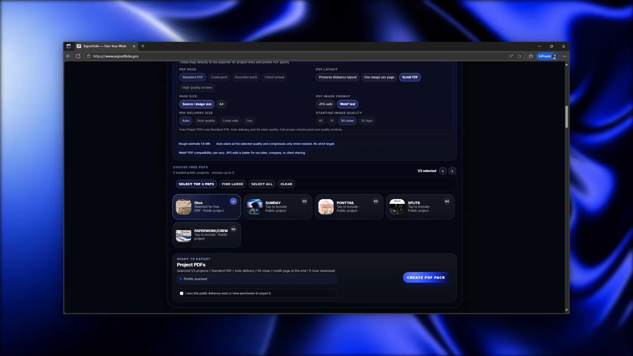Click the InPrivate profile badge

[x=548, y=56]
